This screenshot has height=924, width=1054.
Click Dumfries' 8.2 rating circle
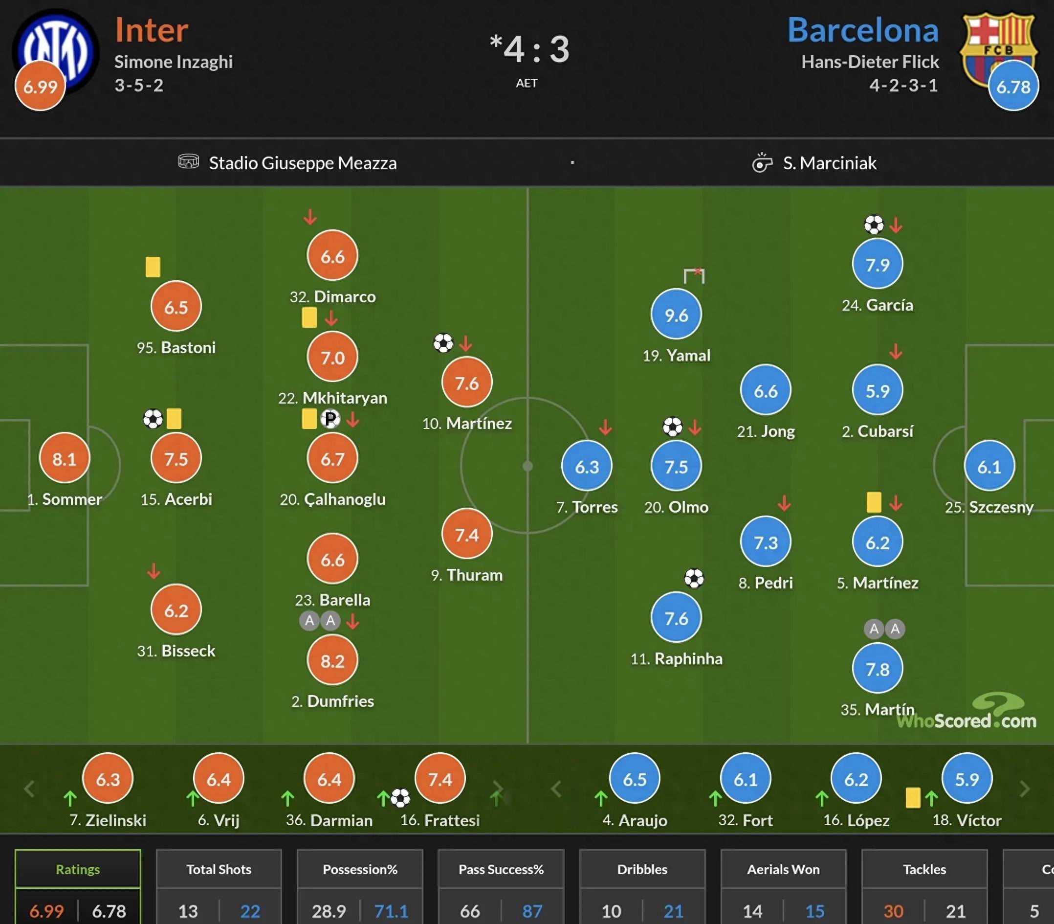coord(332,660)
